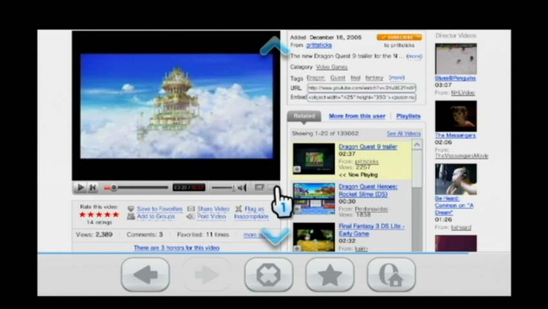Click The Messengers video thumbnail
The width and height of the screenshot is (548, 309).
tap(456, 117)
